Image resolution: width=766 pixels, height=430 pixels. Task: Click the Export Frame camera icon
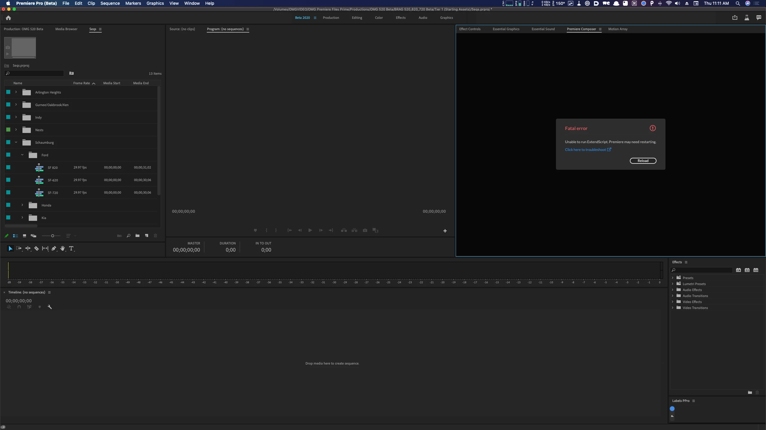pos(365,230)
